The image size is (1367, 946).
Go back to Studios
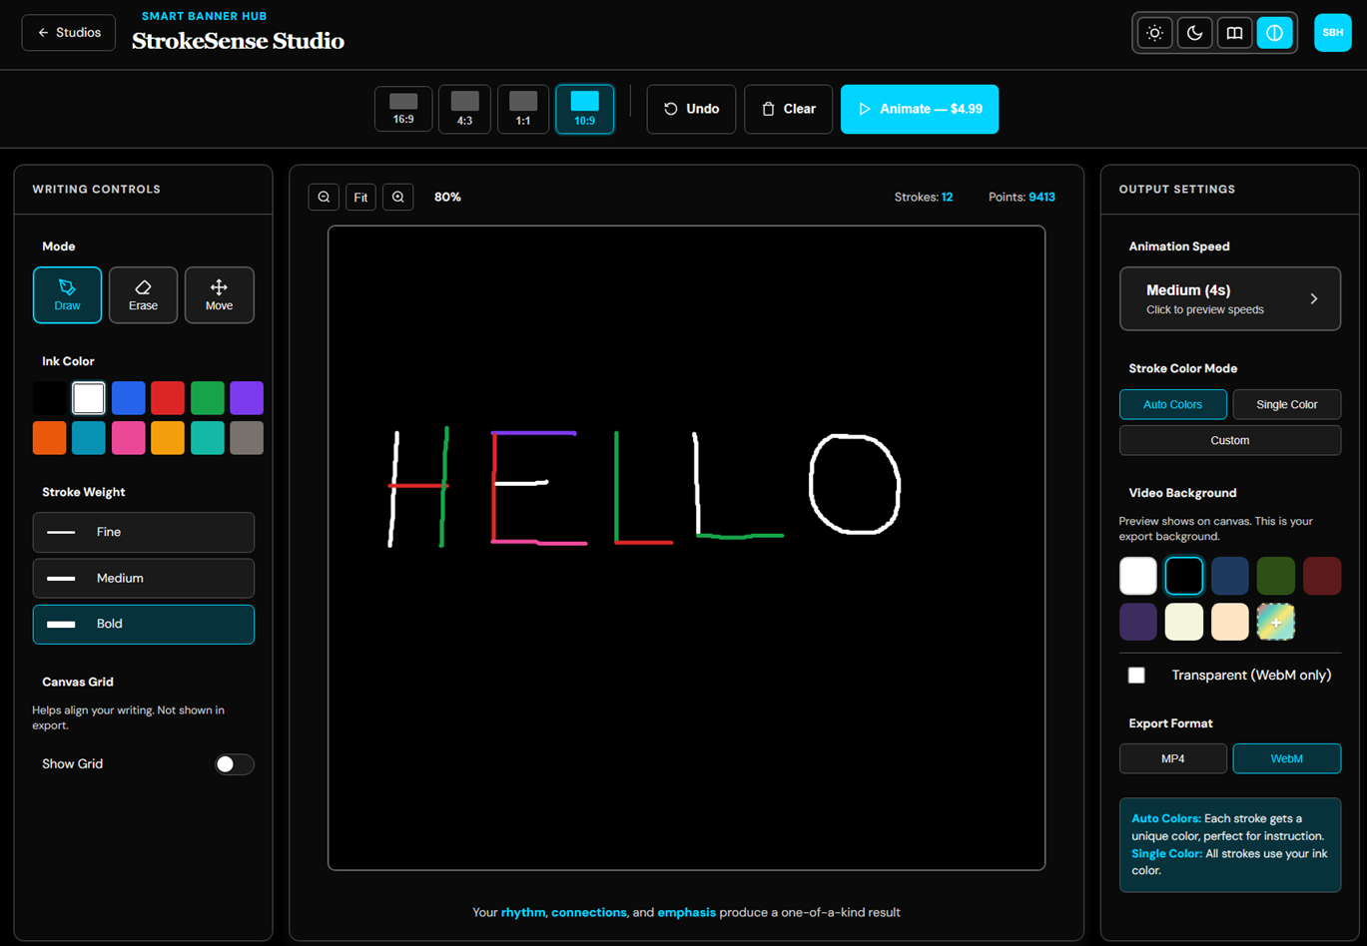click(69, 33)
